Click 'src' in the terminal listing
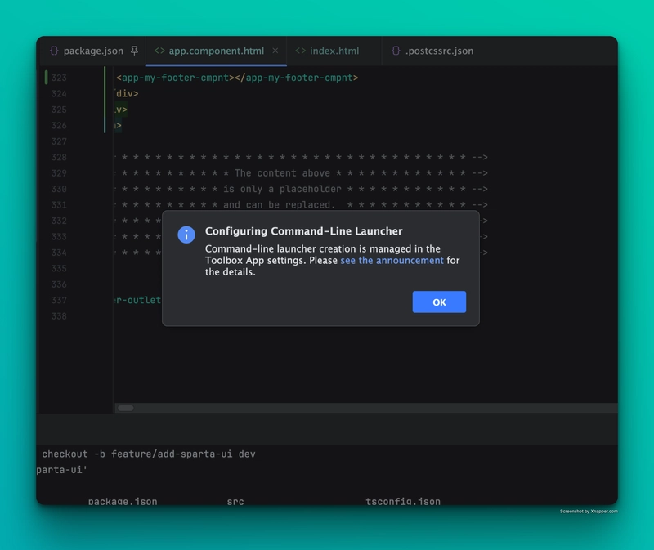This screenshot has width=654, height=550. point(235,501)
